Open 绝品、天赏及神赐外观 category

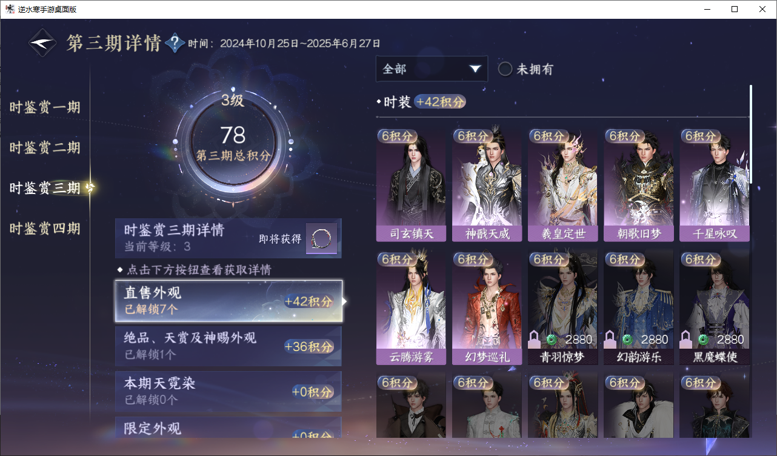(x=228, y=346)
